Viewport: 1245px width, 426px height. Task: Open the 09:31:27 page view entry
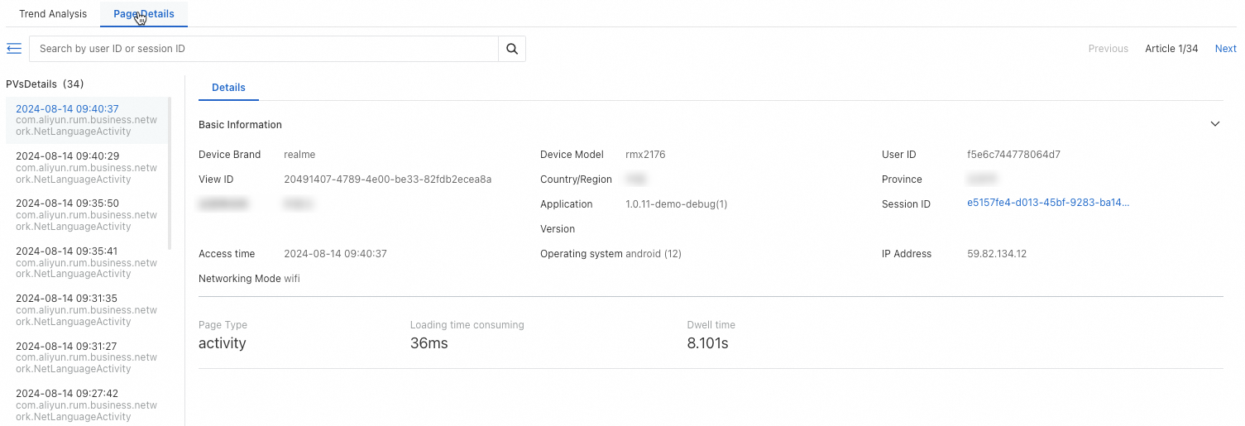coord(86,357)
